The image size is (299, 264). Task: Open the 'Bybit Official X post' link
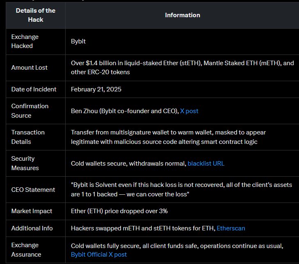pos(99,255)
